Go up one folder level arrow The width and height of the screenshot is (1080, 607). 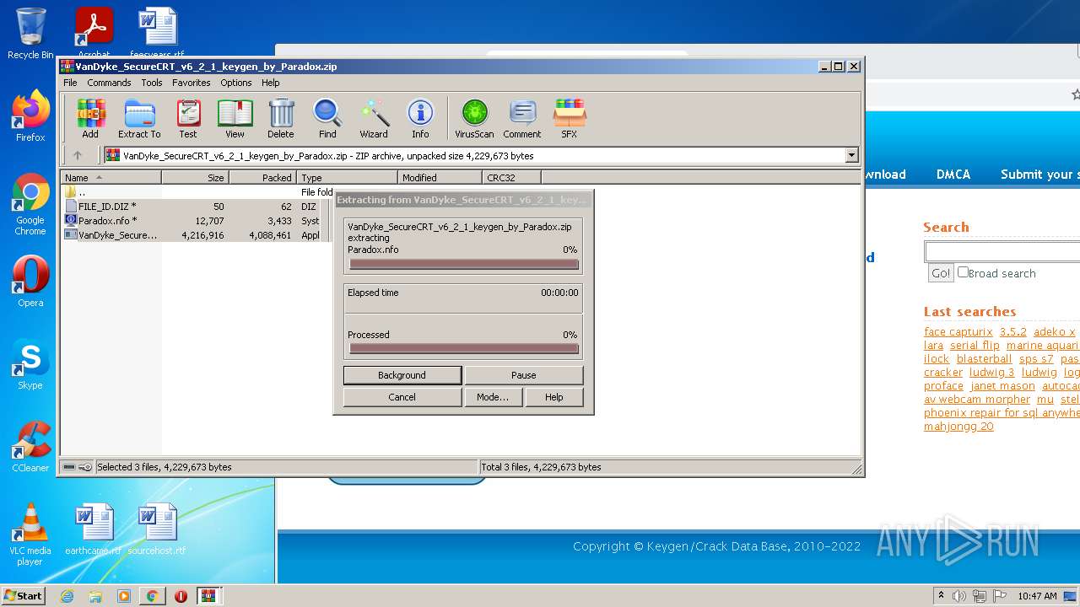(x=78, y=155)
